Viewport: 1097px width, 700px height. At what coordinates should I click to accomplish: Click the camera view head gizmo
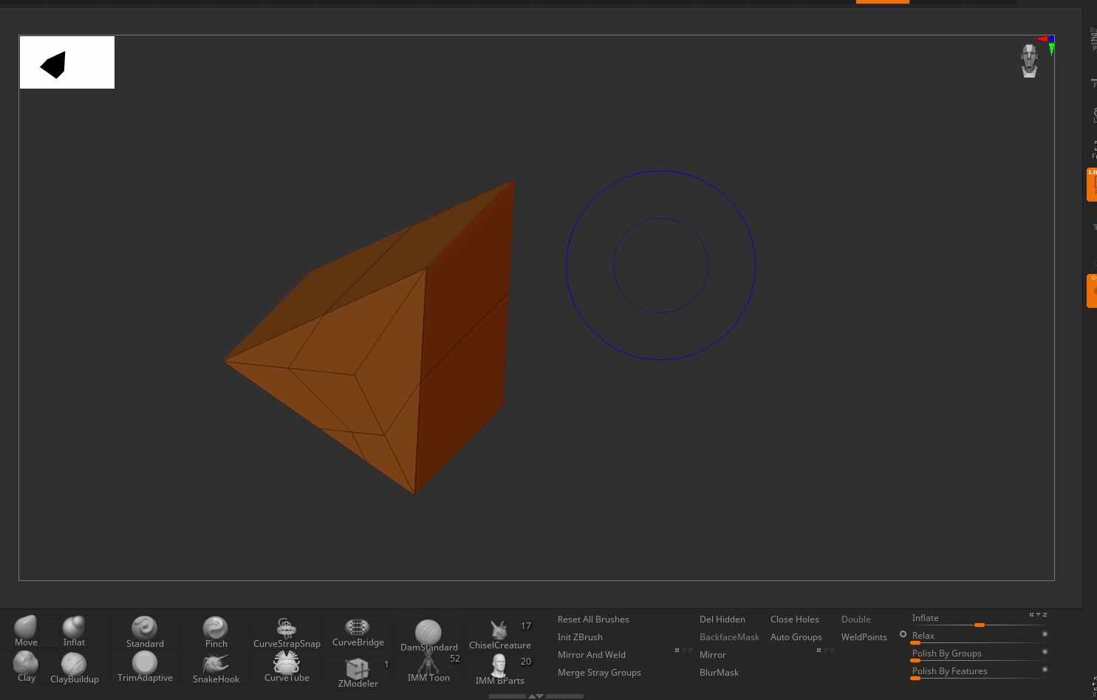pos(1029,61)
